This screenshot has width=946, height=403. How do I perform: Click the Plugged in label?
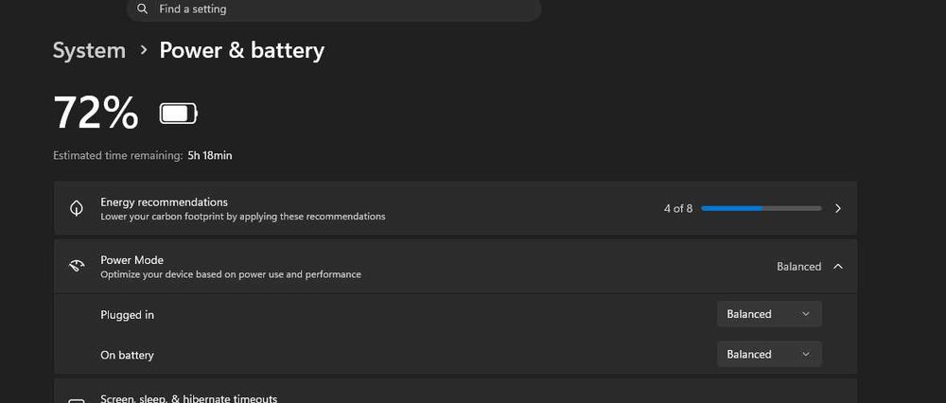tap(128, 315)
